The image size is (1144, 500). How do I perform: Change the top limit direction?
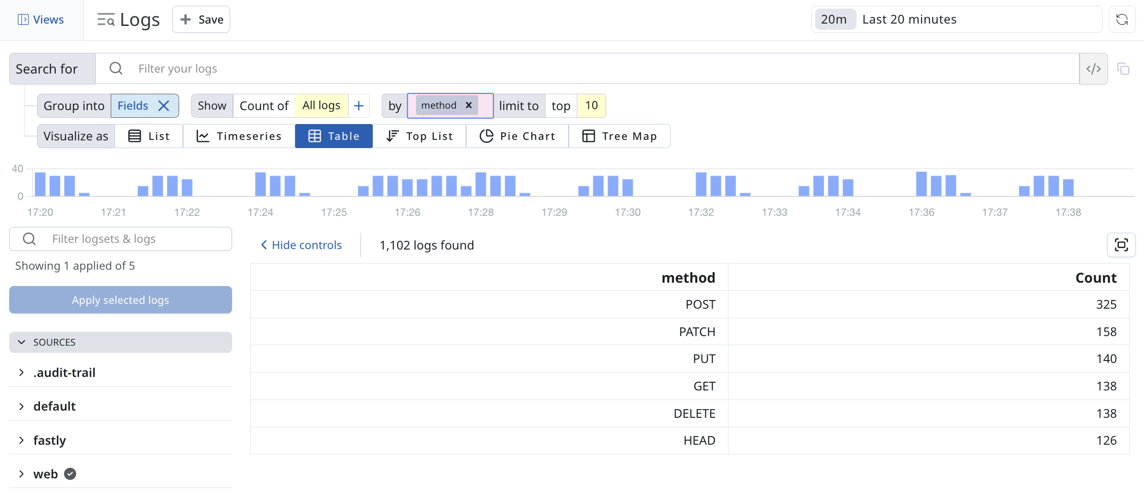click(x=561, y=106)
